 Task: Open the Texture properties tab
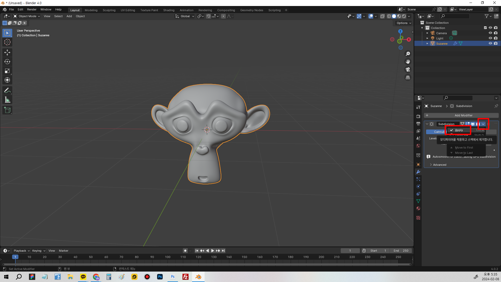tap(418, 218)
